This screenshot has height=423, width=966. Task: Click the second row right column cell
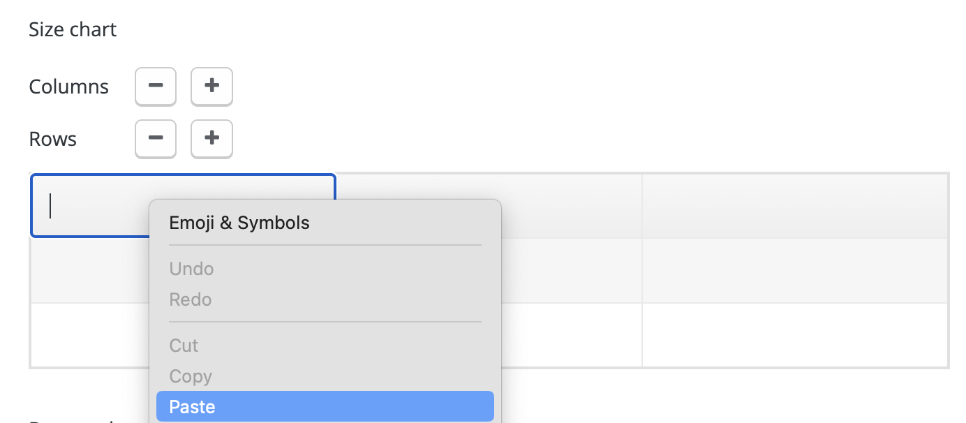(795, 271)
